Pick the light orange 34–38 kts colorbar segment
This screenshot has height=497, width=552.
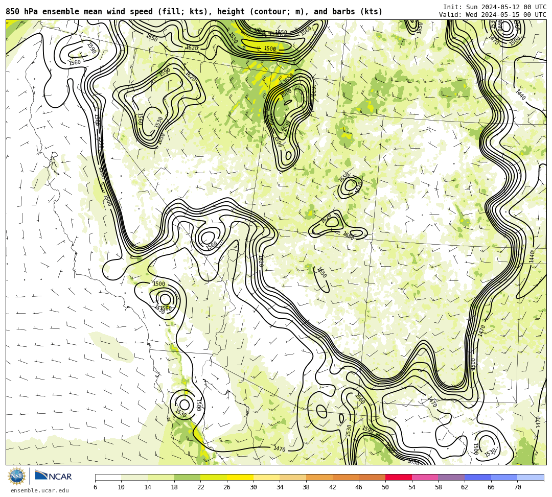coord(293,477)
